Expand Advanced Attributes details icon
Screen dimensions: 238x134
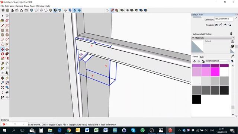click(x=231, y=34)
